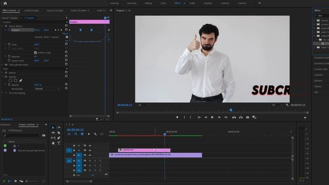
Task: Toggle Scale animation stopwatch
Action: (x=9, y=44)
